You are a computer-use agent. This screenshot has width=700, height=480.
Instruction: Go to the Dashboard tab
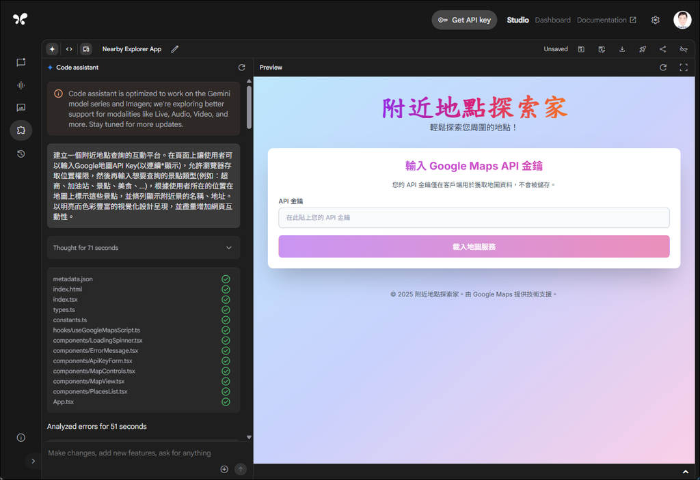tap(552, 20)
